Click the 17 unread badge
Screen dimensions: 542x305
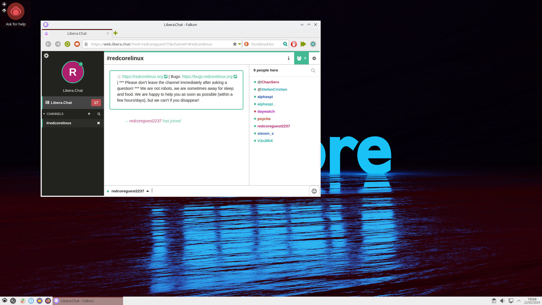point(96,103)
